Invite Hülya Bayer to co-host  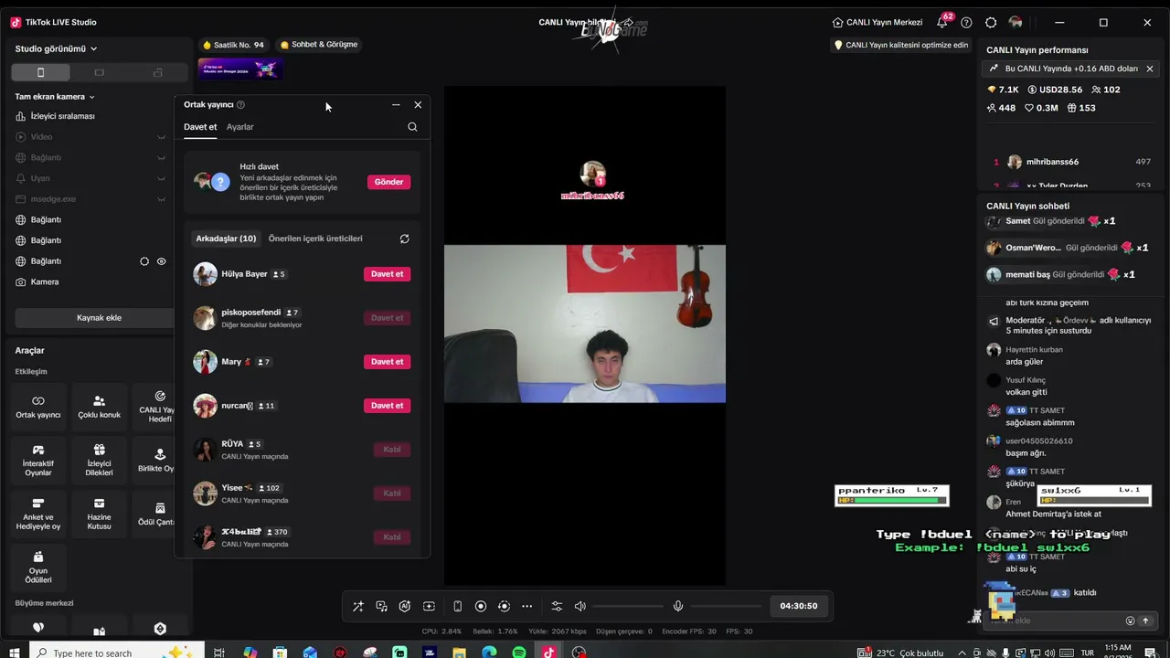tap(387, 274)
